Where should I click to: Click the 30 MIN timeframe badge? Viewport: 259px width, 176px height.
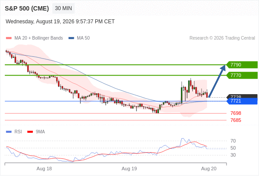[63, 8]
